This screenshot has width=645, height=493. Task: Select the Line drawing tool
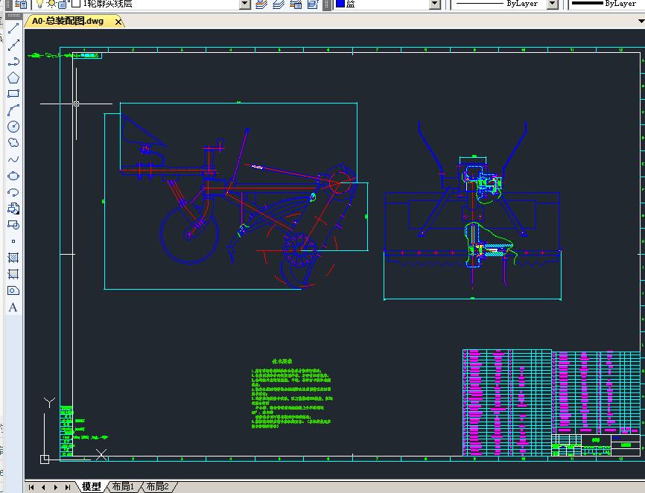(x=13, y=29)
